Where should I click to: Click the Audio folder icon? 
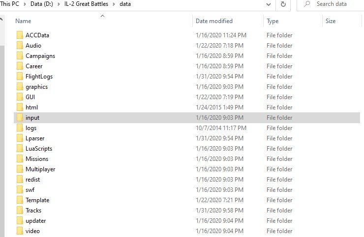pos(20,46)
